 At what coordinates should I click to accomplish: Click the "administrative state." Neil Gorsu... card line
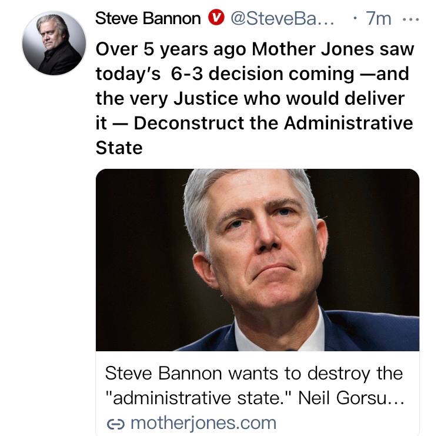coord(253,398)
